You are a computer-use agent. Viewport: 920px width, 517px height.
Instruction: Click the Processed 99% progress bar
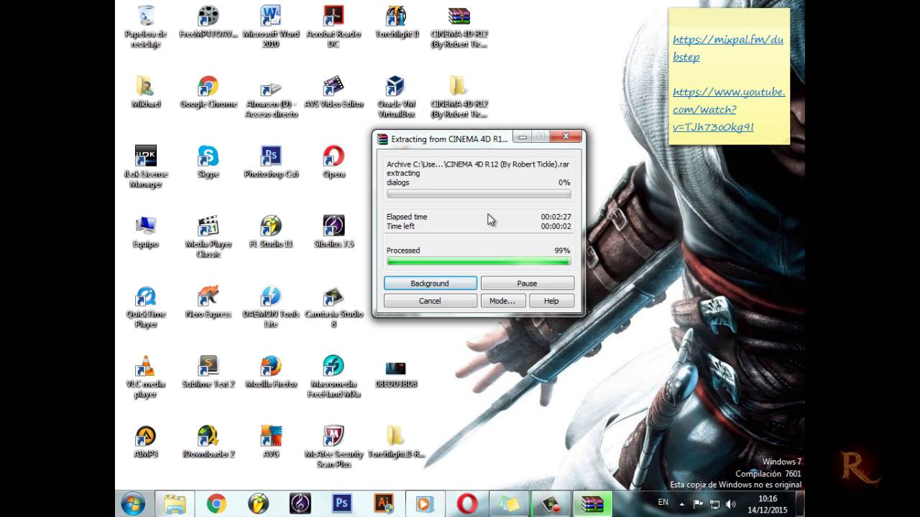[479, 261]
